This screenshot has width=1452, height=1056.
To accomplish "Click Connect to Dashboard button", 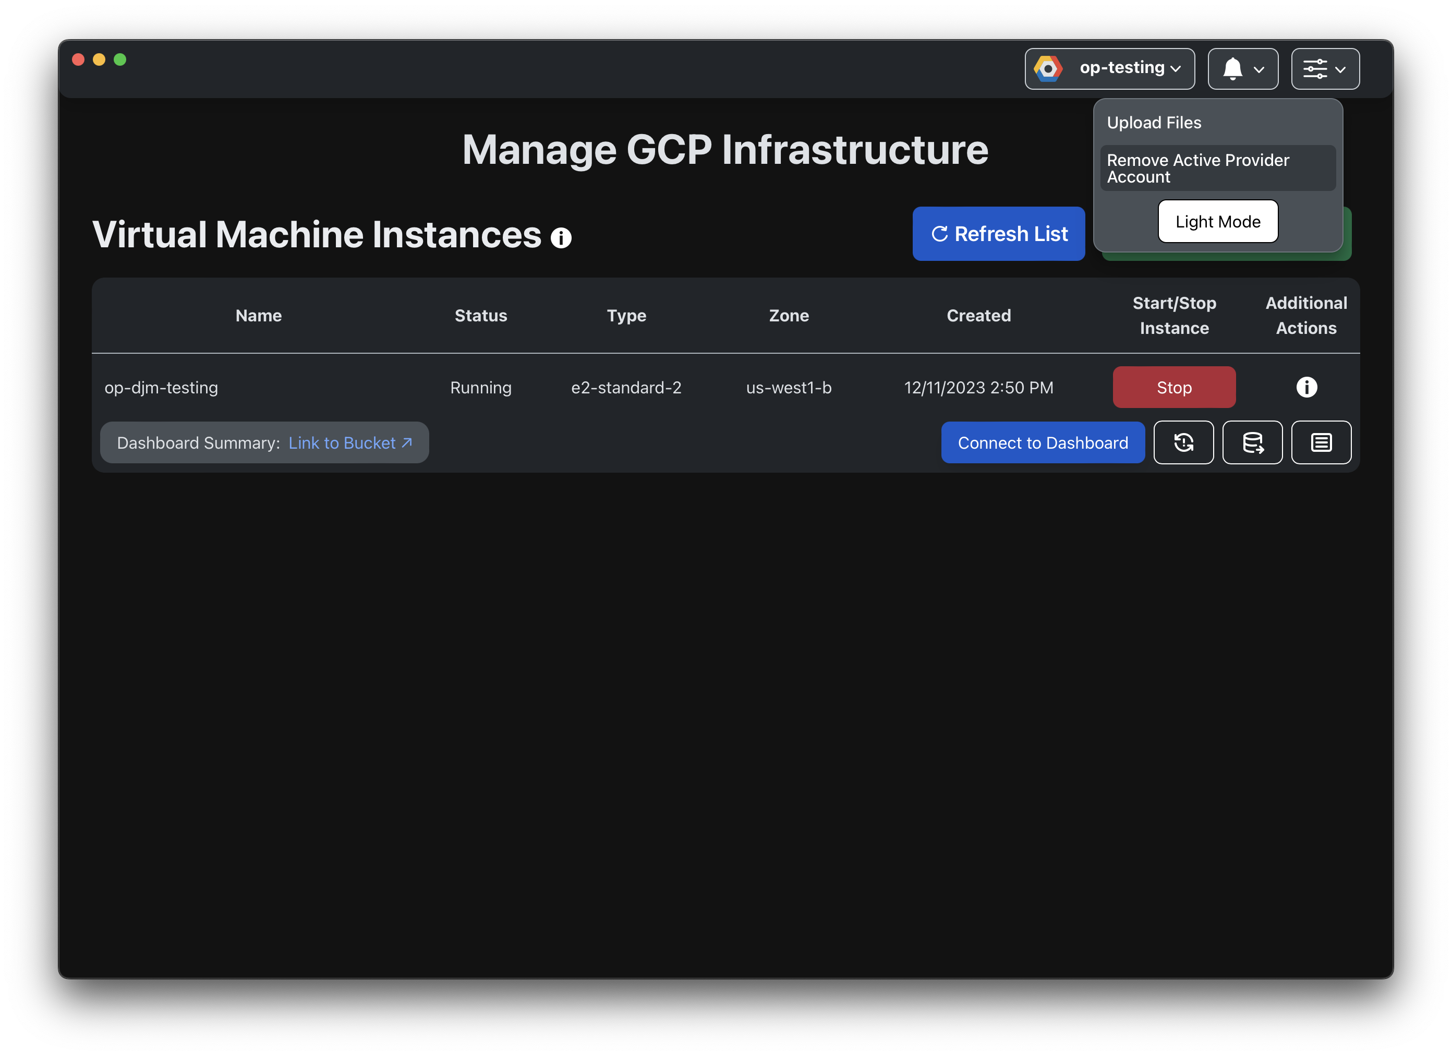I will click(x=1042, y=442).
